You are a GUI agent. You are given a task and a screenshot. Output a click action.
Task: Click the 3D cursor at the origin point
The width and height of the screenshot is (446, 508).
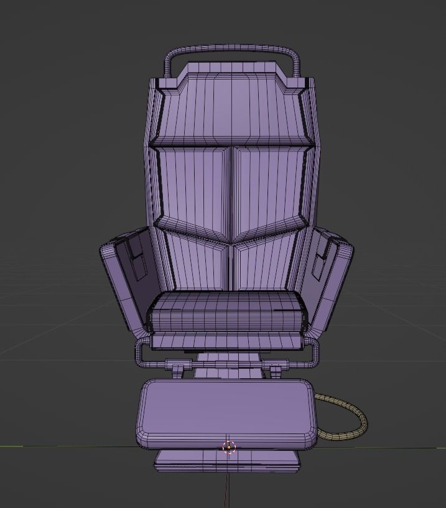(x=229, y=447)
